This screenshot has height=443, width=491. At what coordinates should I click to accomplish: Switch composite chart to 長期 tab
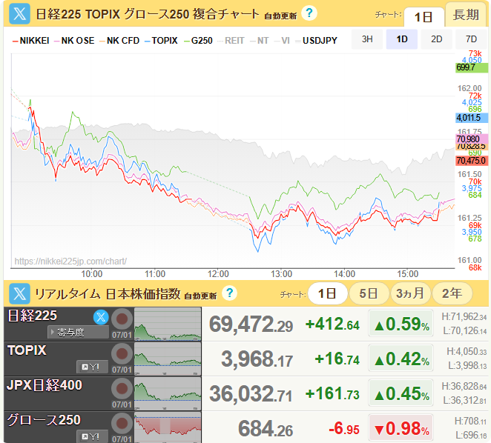tap(466, 15)
